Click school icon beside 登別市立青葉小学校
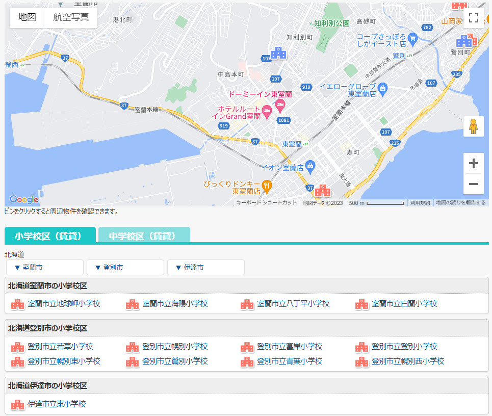The height and width of the screenshot is (416, 492). [x=247, y=362]
